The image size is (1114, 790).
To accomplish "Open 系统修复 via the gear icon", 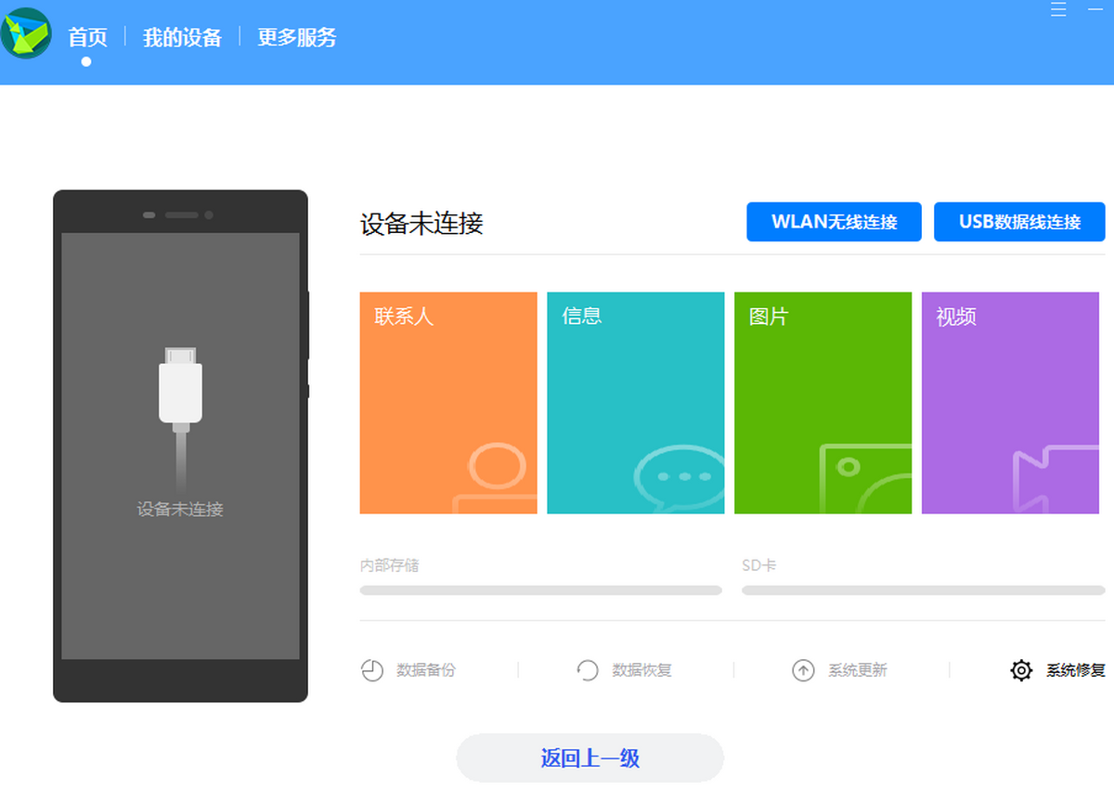I will pos(1021,670).
